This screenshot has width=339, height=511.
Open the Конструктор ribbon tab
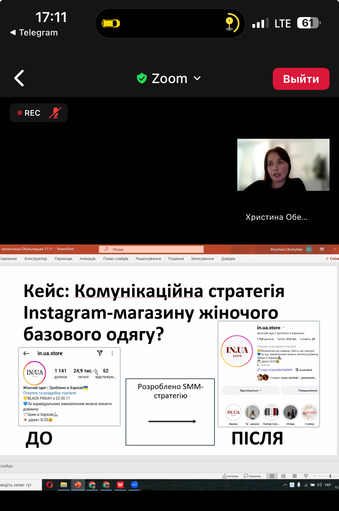click(36, 259)
